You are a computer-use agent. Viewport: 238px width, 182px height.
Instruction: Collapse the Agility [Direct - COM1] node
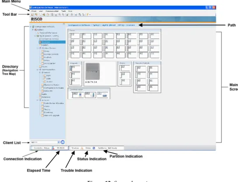coord(35,36)
